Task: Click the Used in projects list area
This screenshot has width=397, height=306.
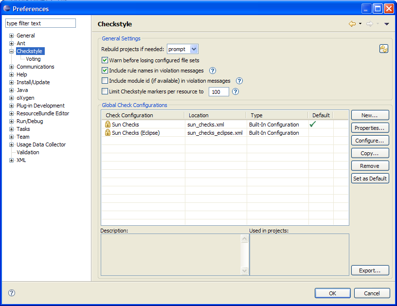Action: point(299,254)
